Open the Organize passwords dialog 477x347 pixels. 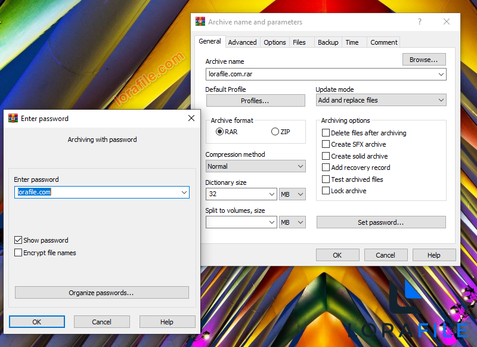click(x=101, y=292)
